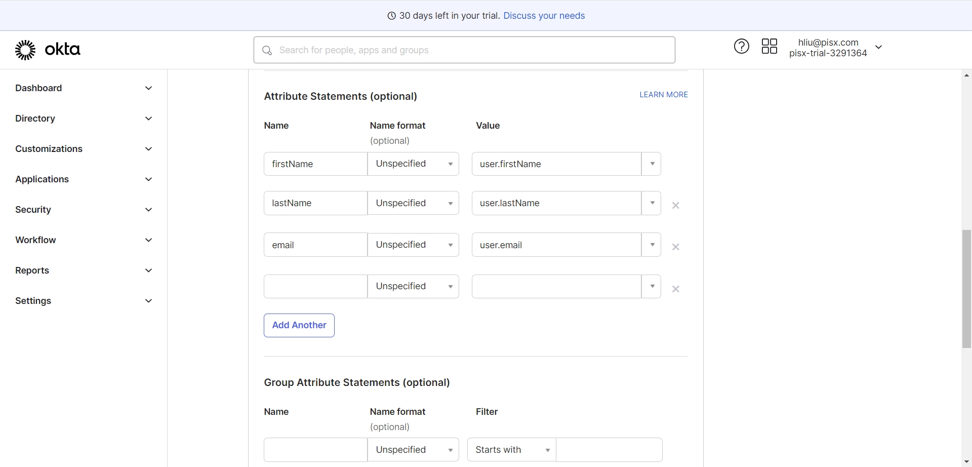The width and height of the screenshot is (972, 467).
Task: Open the help question mark icon
Action: tap(741, 47)
